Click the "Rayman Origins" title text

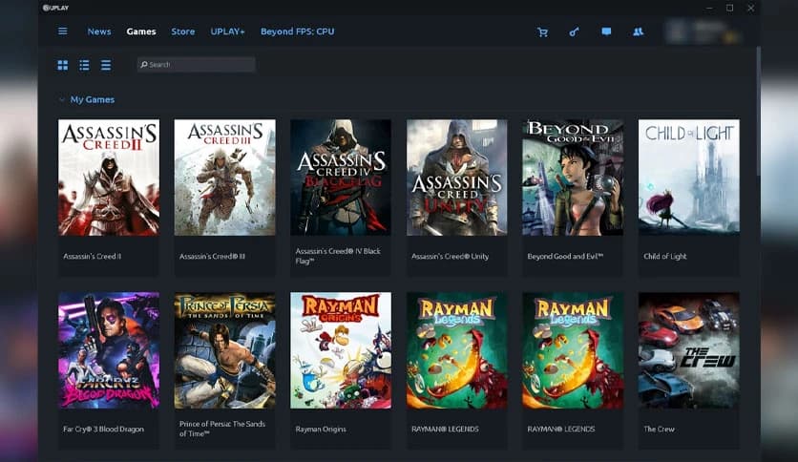(321, 429)
